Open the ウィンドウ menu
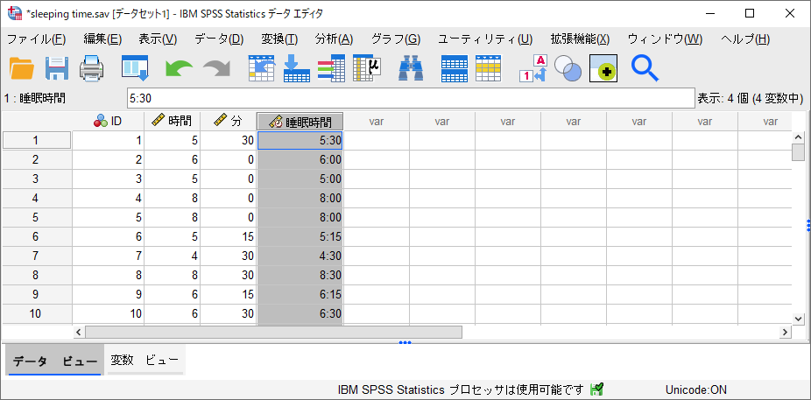Image resolution: width=811 pixels, height=400 pixels. pos(665,39)
